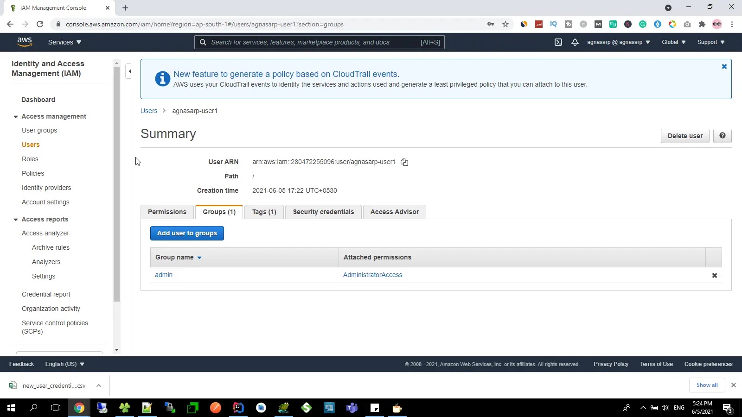Image resolution: width=742 pixels, height=417 pixels.
Task: Open the admin group link
Action: click(164, 275)
